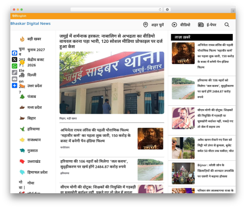This screenshot has width=246, height=208.
Task: Switch language to हिंदी
Action: coord(14,16)
